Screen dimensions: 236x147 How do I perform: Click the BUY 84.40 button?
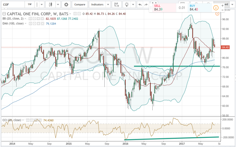click(199, 8)
